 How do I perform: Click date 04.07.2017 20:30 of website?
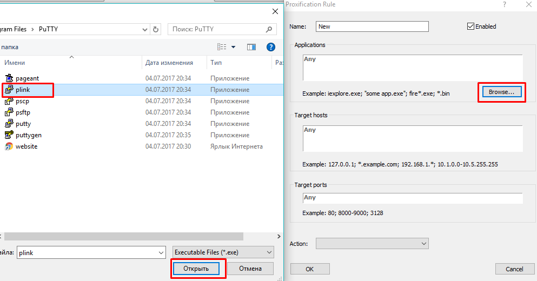[168, 146]
